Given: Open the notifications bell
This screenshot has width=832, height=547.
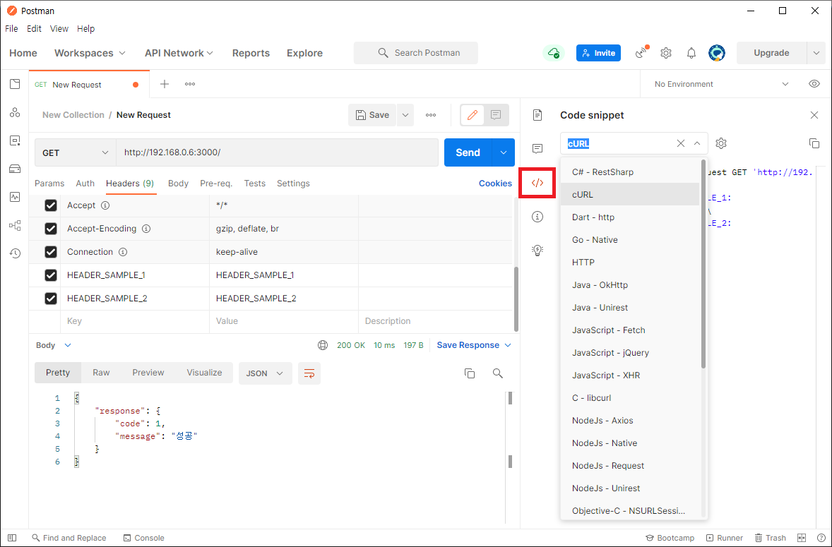Looking at the screenshot, I should click(x=691, y=53).
